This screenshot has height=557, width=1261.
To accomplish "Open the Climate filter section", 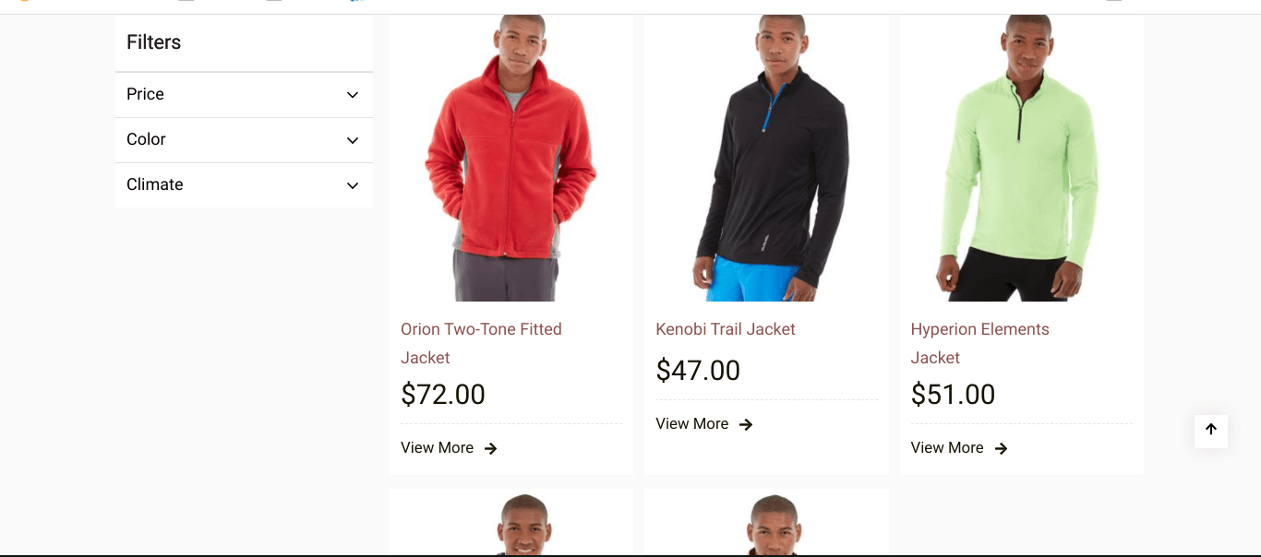I will coord(244,185).
